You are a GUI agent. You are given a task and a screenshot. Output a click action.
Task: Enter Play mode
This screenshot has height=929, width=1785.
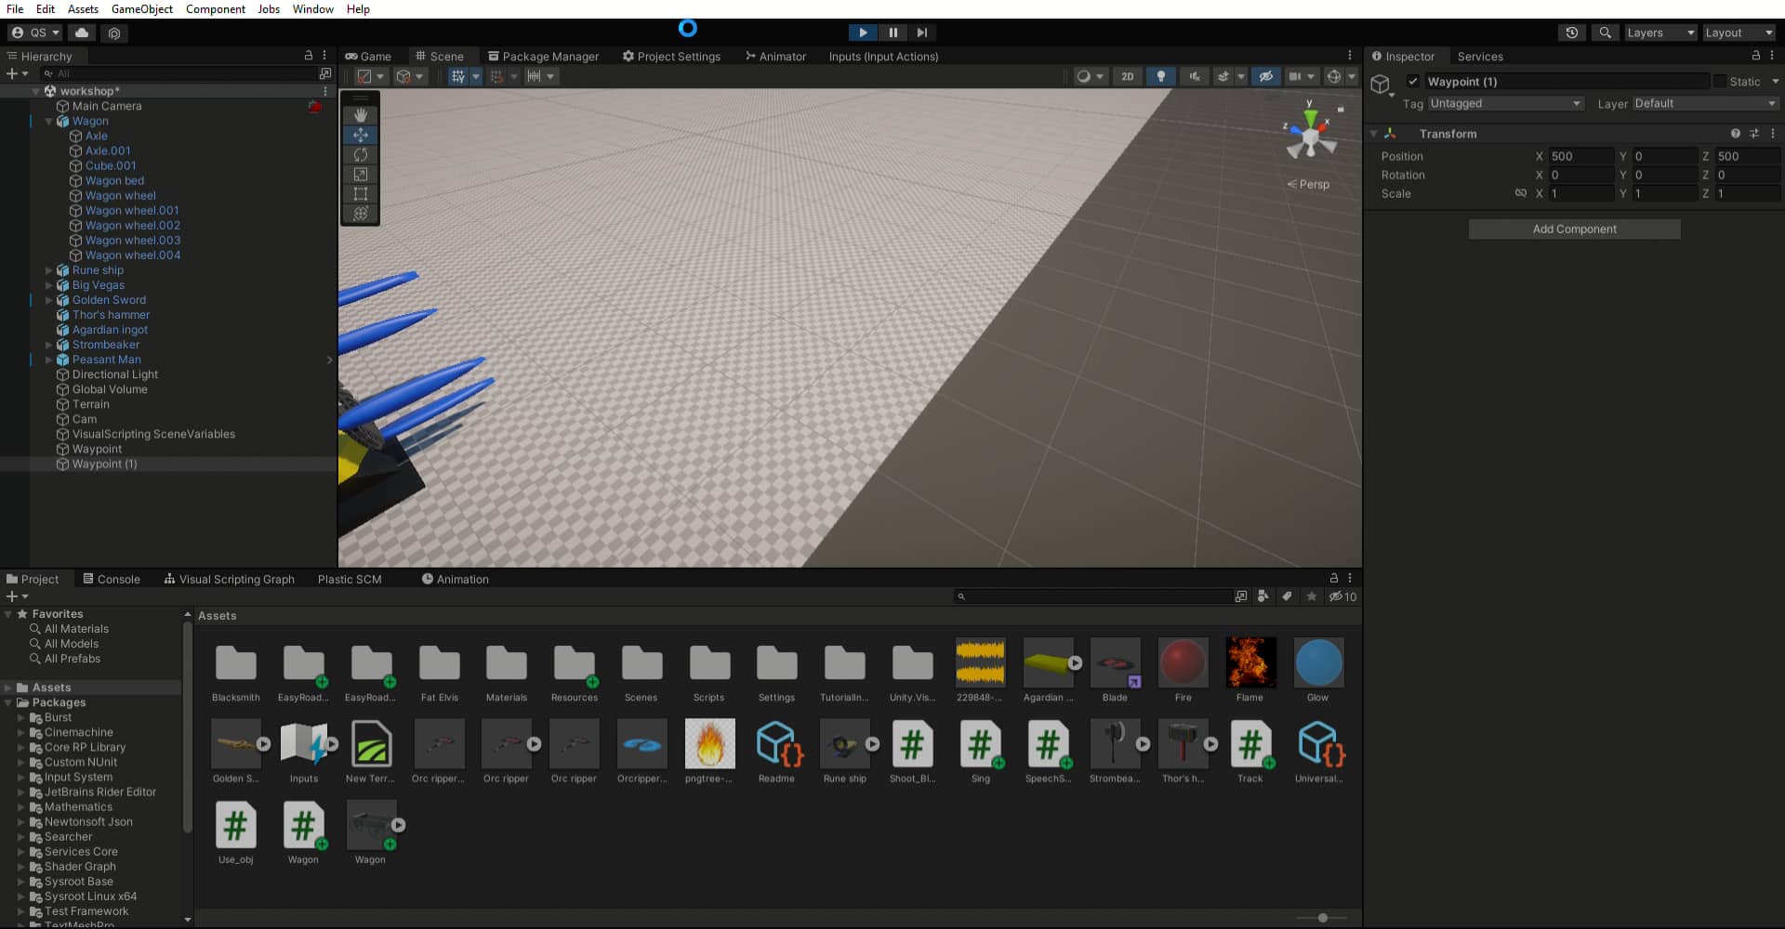point(862,33)
